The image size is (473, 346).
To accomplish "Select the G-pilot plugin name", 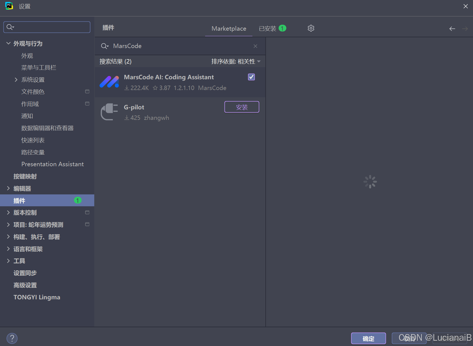I will 134,107.
